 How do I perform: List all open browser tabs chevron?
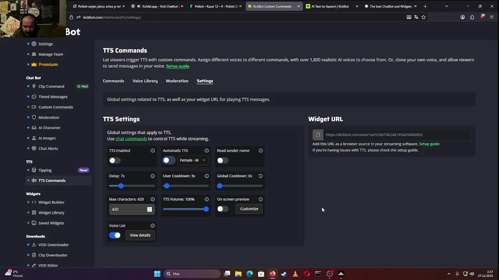446,6
